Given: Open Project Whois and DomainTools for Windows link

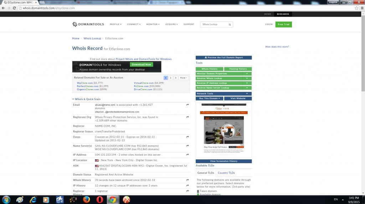Looking at the screenshot, I should [143, 59].
